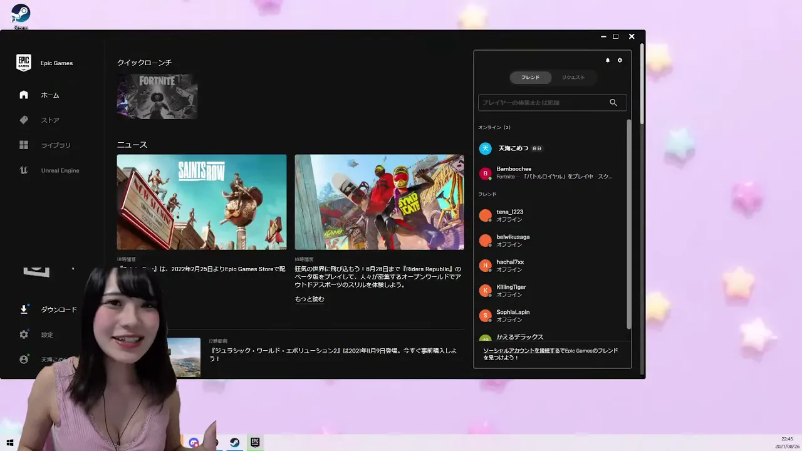
Task: Open the ホーム (Home) sidebar item
Action: click(50, 95)
